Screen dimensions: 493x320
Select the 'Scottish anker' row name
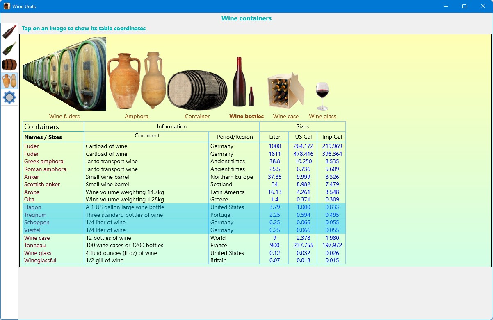tap(42, 184)
